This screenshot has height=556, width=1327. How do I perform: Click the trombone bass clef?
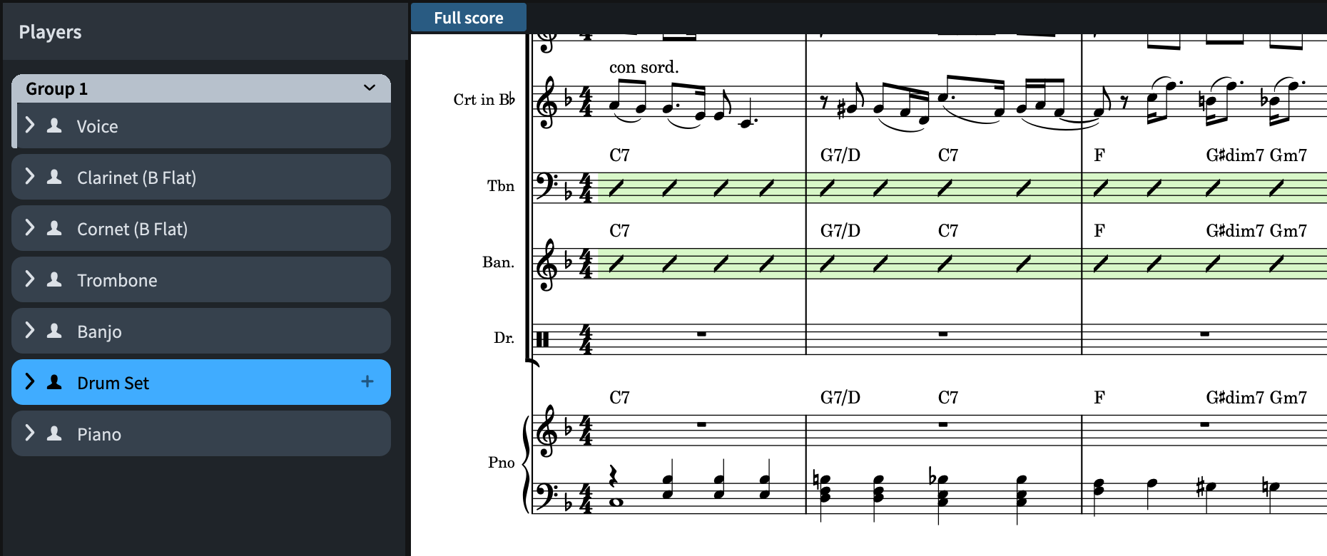[547, 185]
